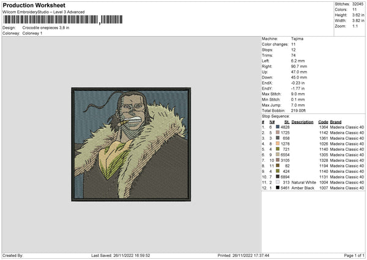Click the Colorway 1 value

point(32,33)
